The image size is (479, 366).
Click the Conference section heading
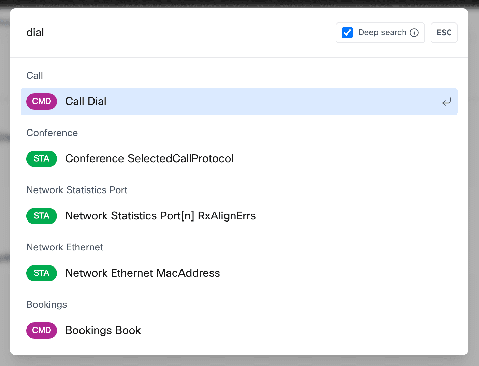click(x=52, y=133)
